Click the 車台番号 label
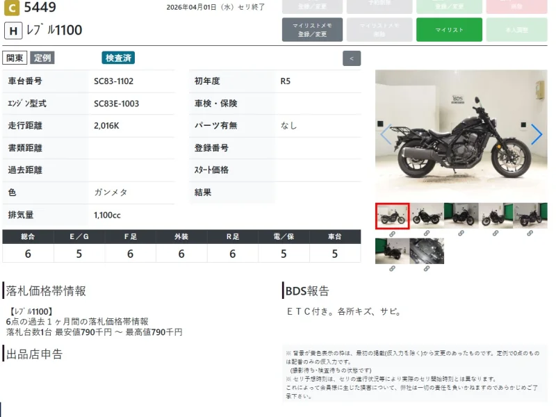Image resolution: width=556 pixels, height=417 pixels. [x=25, y=81]
